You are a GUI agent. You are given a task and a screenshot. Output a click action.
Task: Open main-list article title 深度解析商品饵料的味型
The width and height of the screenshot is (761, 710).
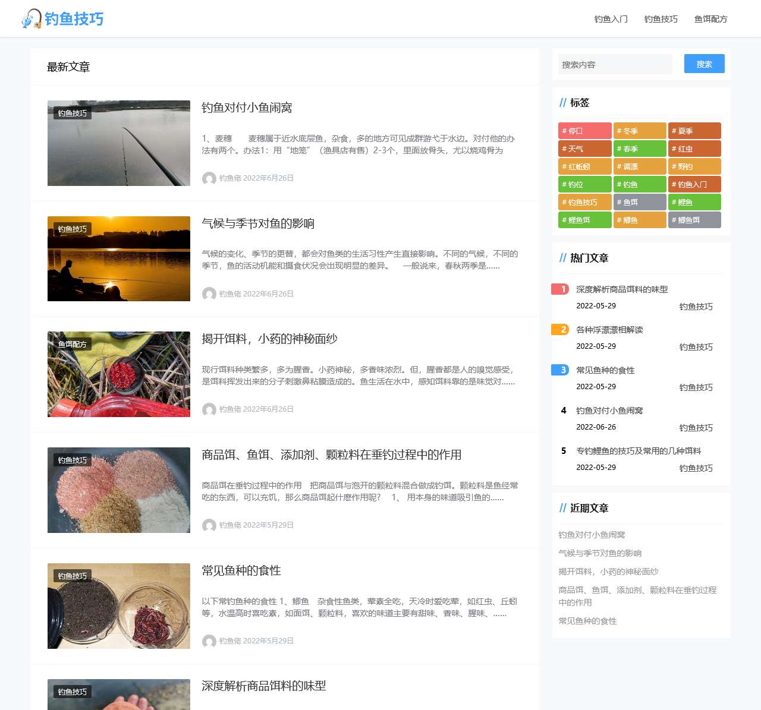[264, 686]
